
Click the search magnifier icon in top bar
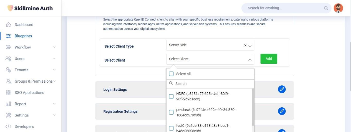pyautogui.click(x=326, y=8)
